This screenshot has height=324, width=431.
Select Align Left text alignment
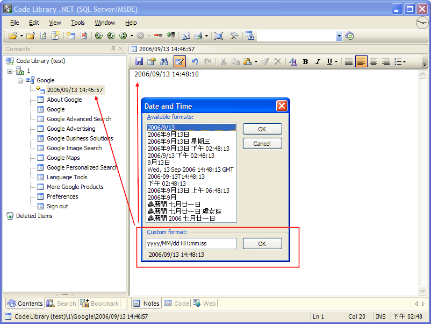click(x=361, y=61)
